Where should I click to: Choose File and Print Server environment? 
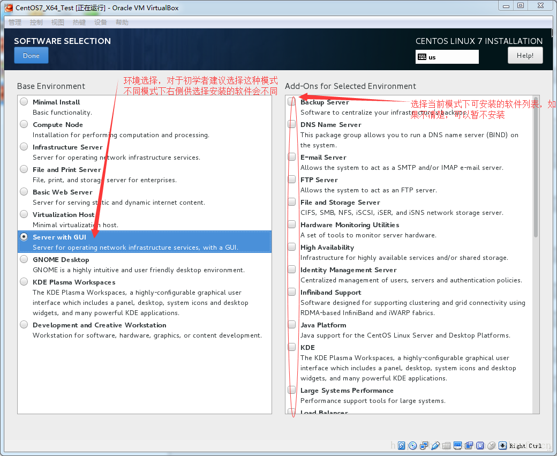(x=24, y=169)
